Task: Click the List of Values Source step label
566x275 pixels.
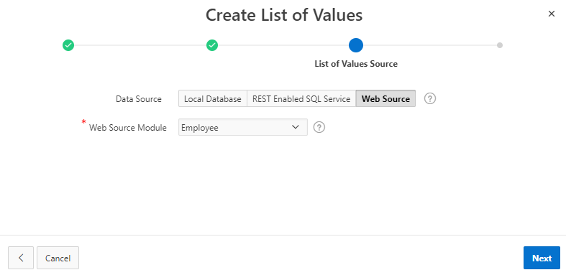Action: click(356, 64)
